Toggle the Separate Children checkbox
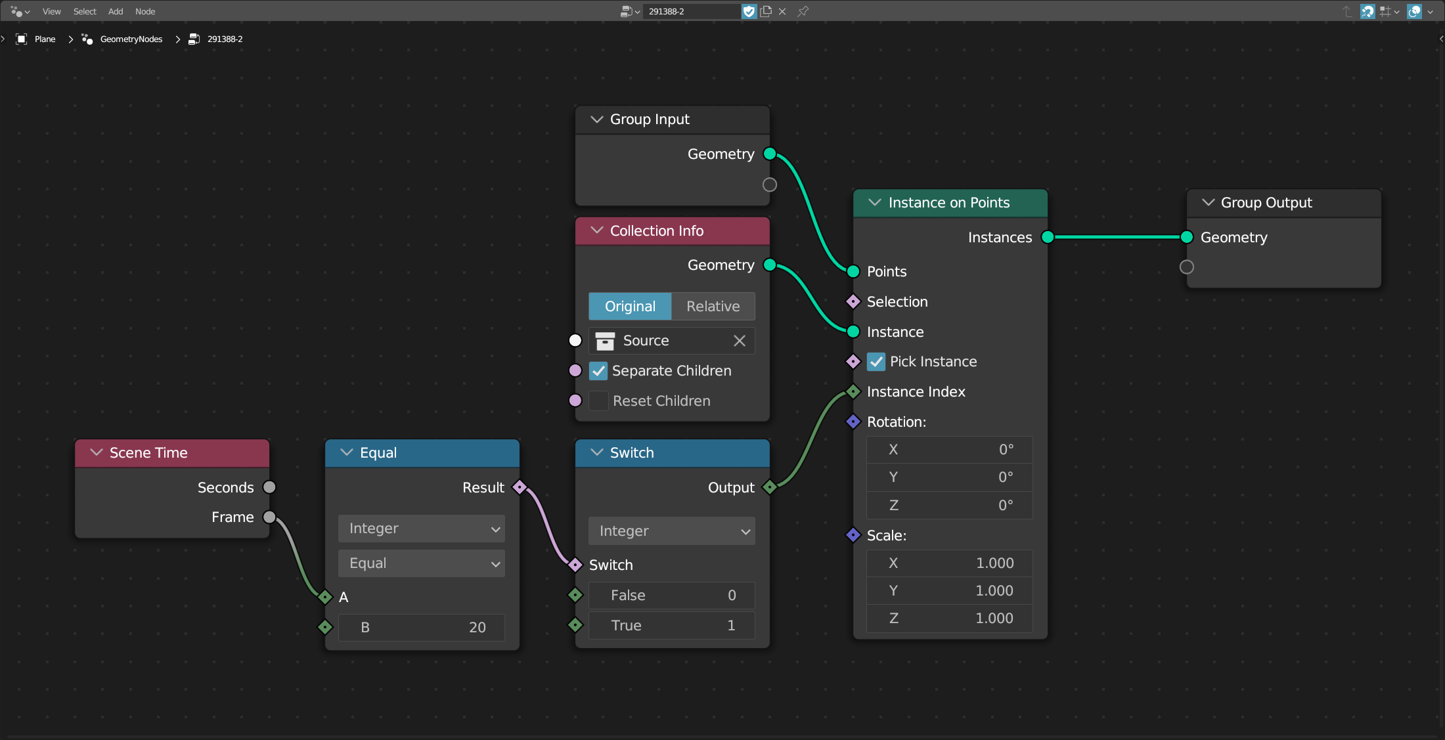 coord(598,370)
